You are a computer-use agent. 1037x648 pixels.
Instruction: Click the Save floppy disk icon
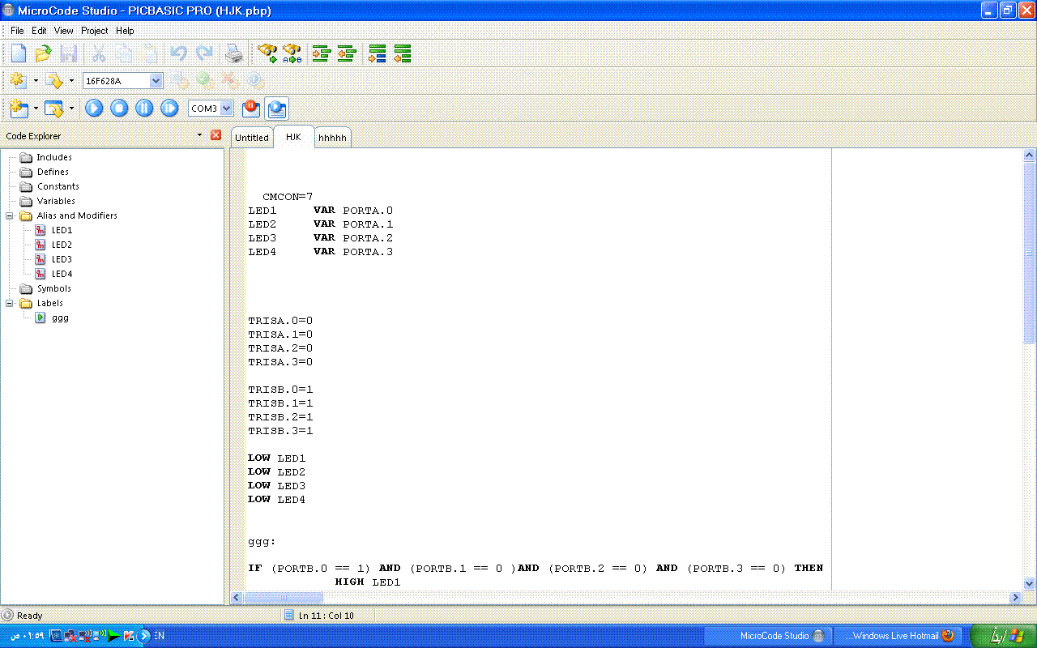point(69,54)
